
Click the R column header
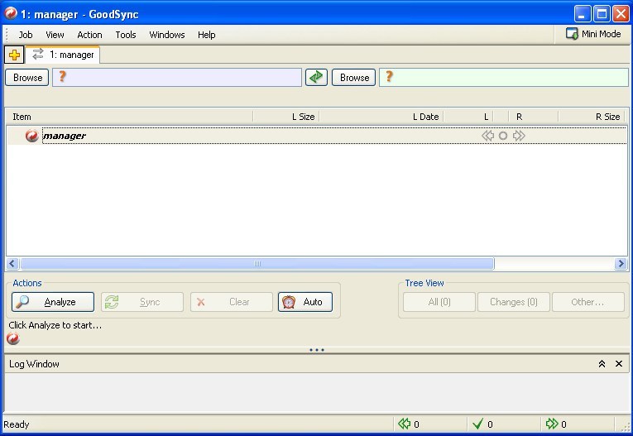533,117
